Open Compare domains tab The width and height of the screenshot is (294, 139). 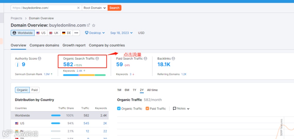tap(44, 45)
